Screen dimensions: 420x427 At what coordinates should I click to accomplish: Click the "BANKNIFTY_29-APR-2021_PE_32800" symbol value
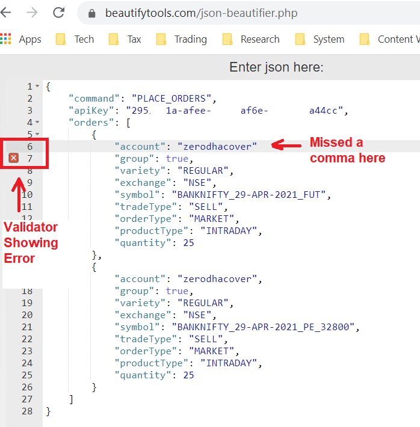pos(263,327)
